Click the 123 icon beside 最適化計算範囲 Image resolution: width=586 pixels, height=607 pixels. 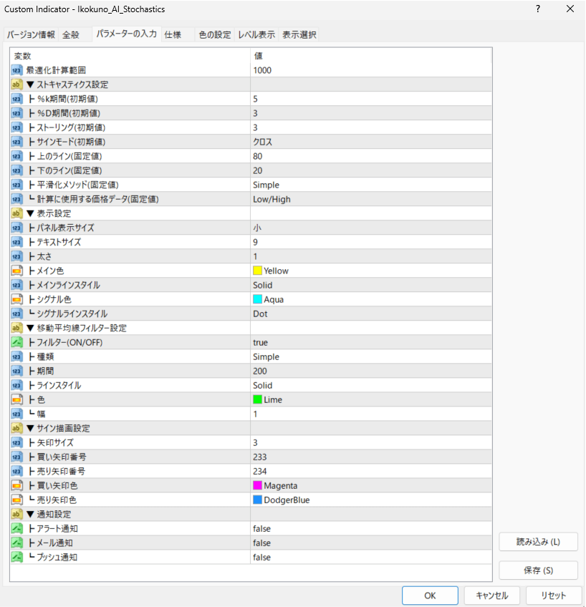[x=15, y=69]
